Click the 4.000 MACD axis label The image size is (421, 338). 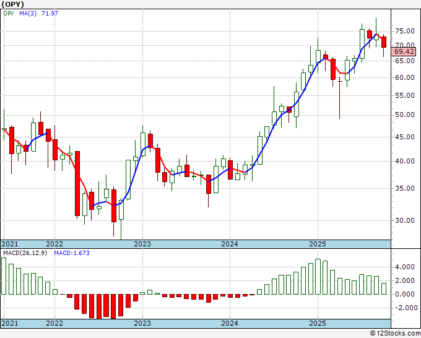click(405, 267)
